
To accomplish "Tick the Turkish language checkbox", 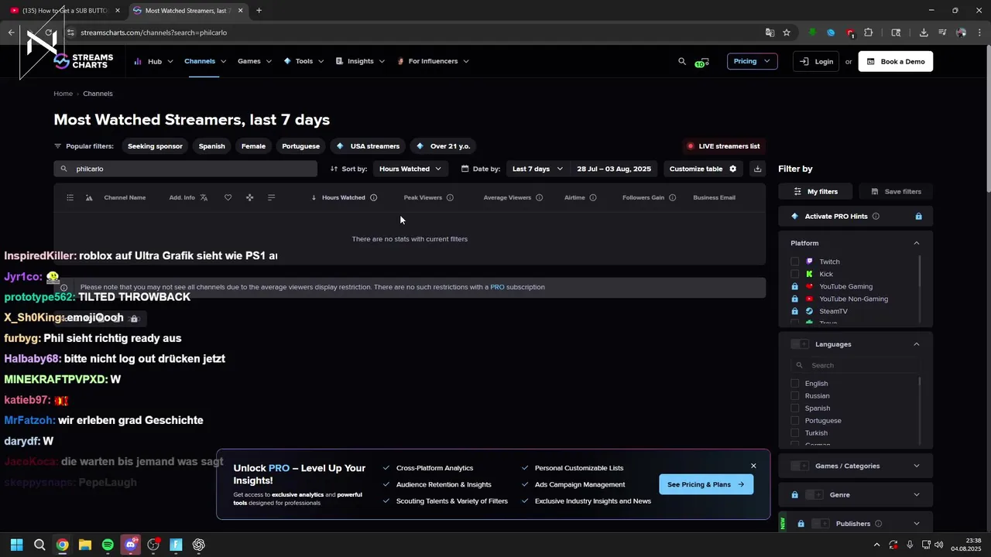I will 794,432.
